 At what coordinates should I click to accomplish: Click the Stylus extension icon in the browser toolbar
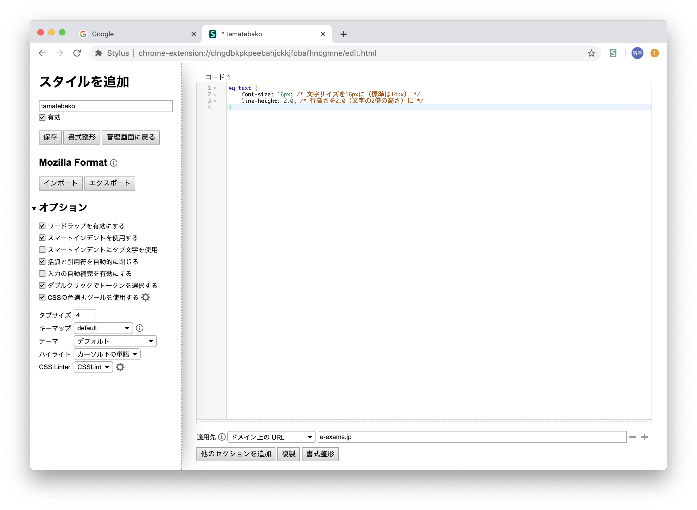click(x=613, y=53)
